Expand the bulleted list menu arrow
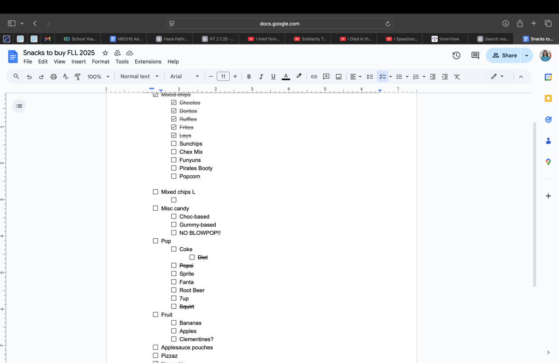559x363 pixels. pyautogui.click(x=407, y=77)
